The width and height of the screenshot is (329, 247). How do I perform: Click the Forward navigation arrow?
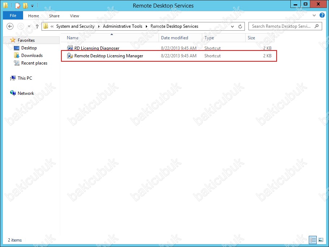pos(21,26)
